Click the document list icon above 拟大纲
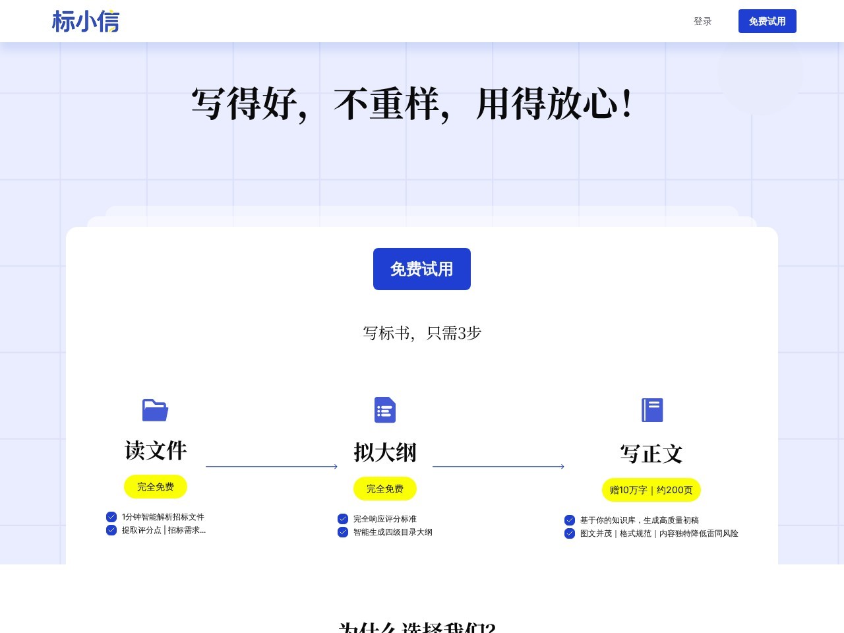The height and width of the screenshot is (633, 844). pos(385,410)
